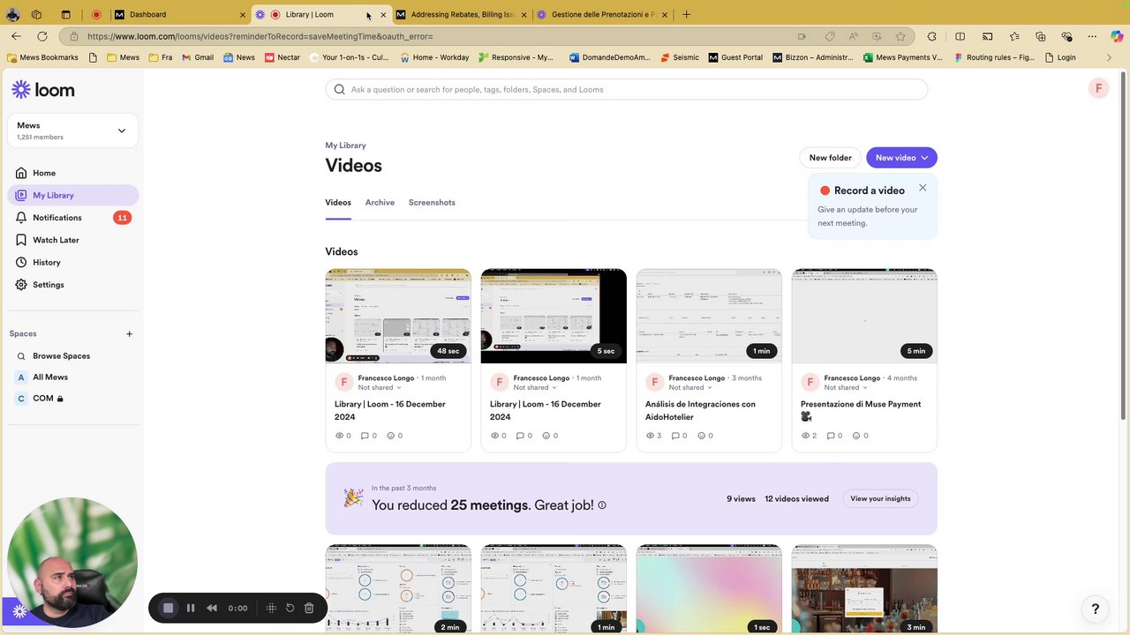1130x635 pixels.
Task: Switch to the Dashboard browser tab
Action: point(181,14)
